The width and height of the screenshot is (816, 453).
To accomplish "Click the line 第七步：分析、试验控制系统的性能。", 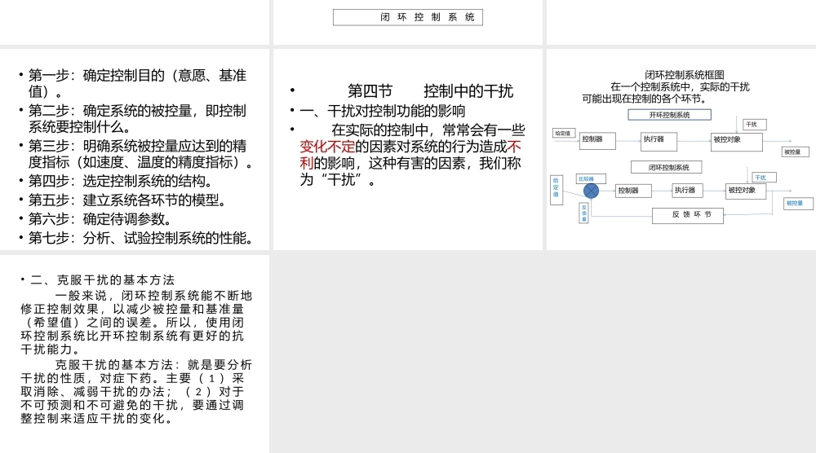I will point(141,238).
